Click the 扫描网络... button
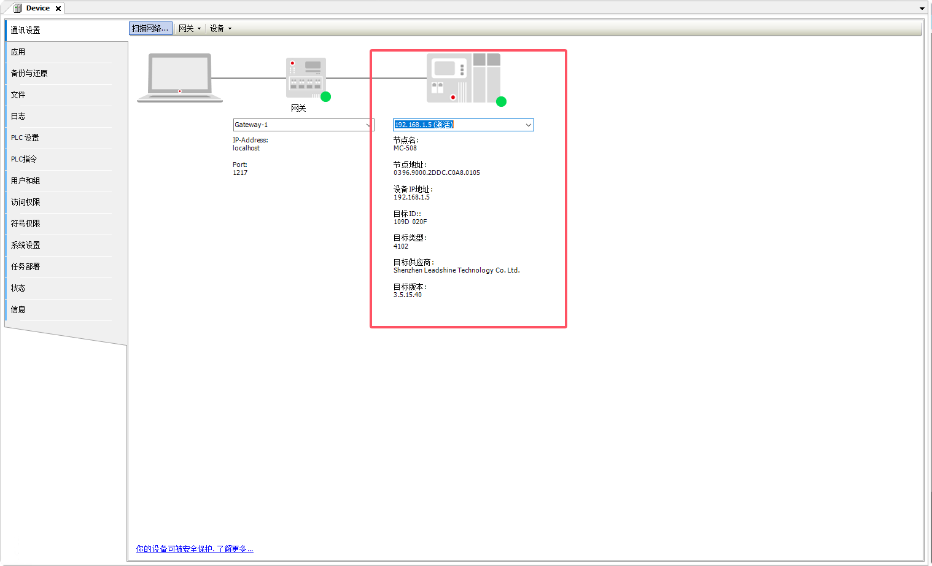The height and width of the screenshot is (566, 932). pyautogui.click(x=150, y=28)
